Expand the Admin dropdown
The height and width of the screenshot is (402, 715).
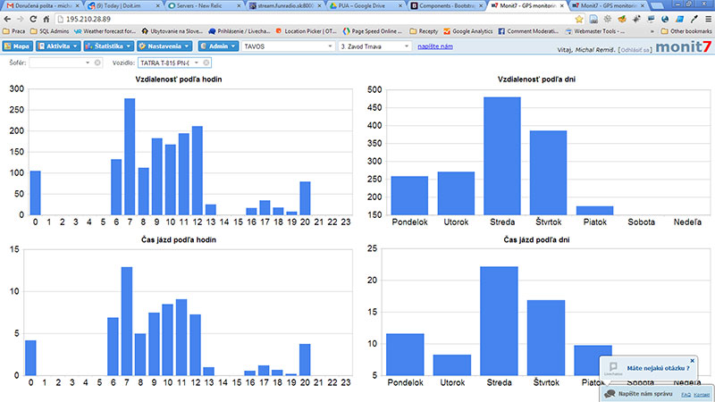(218, 46)
